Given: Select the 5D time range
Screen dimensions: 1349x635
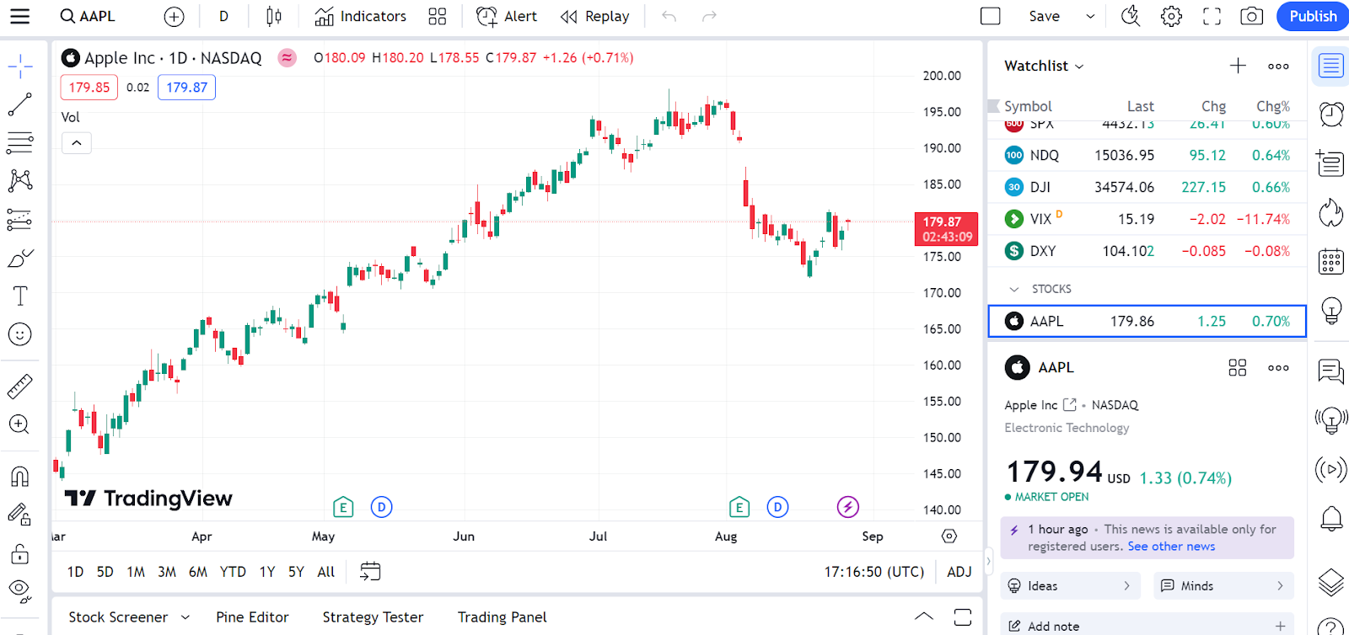Looking at the screenshot, I should pyautogui.click(x=105, y=572).
